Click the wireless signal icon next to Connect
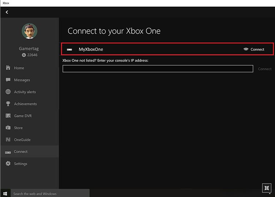 click(246, 49)
